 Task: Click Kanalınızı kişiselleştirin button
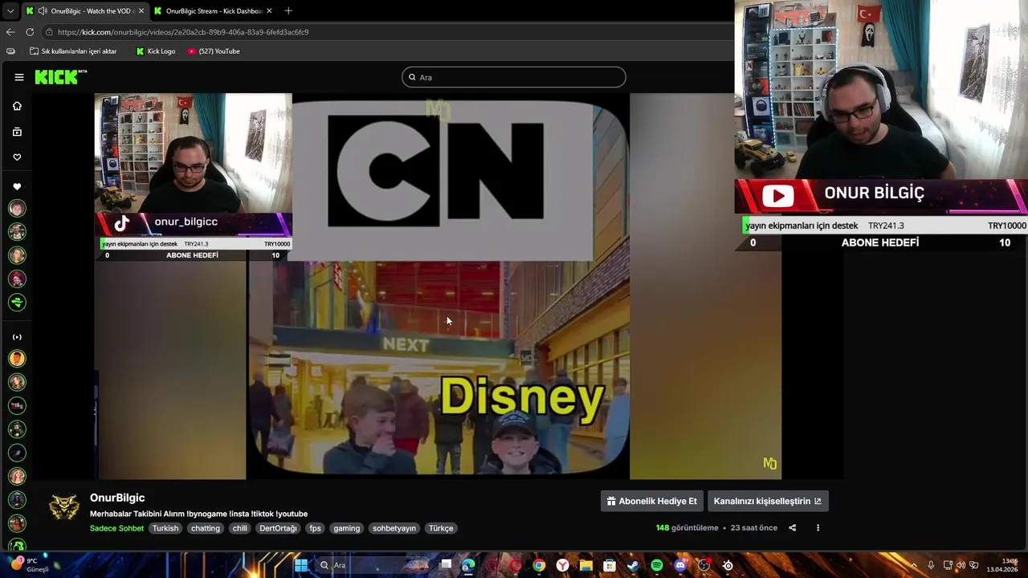point(767,501)
